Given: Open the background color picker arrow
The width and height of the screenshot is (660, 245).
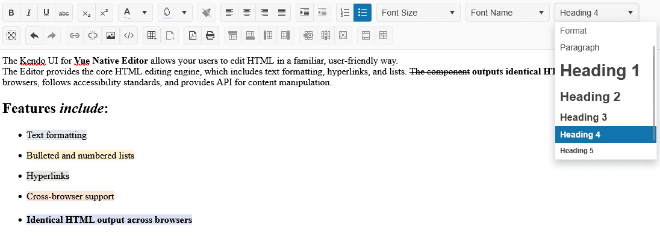Looking at the screenshot, I should pos(184,13).
